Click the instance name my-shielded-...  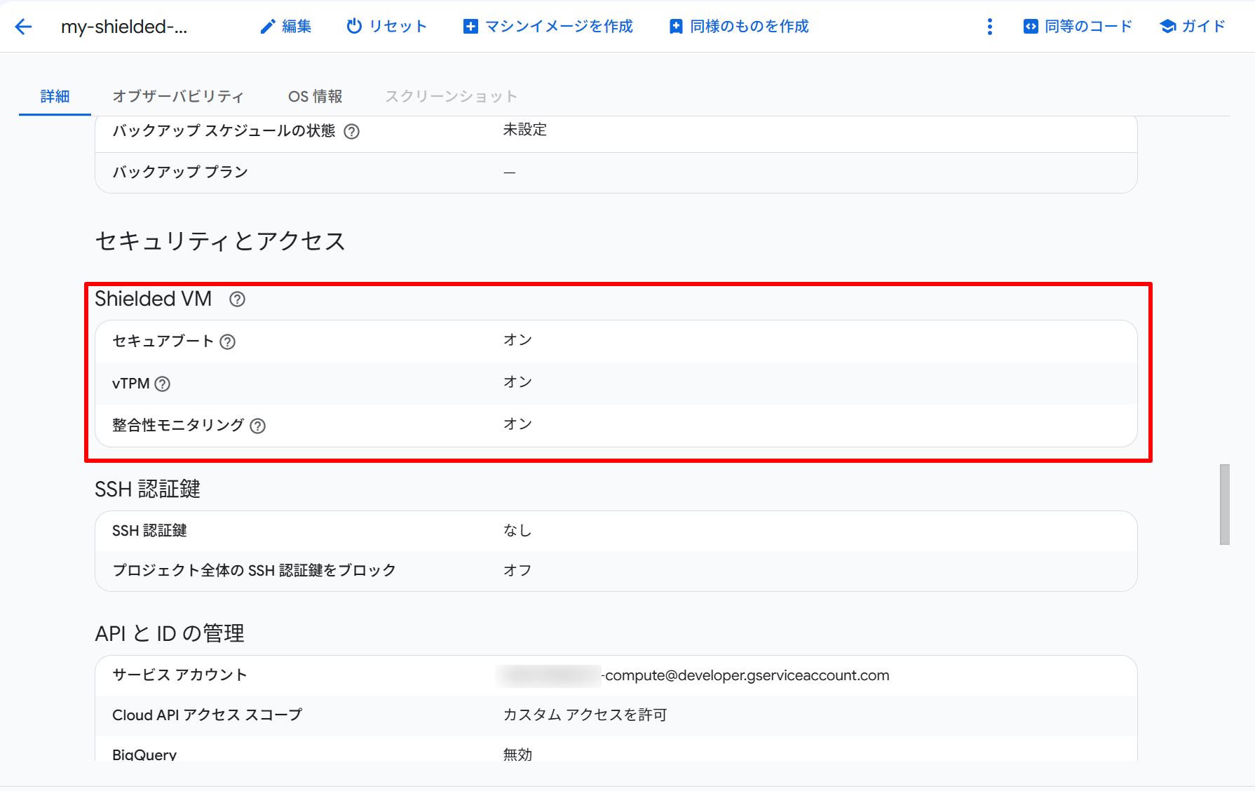pyautogui.click(x=124, y=27)
